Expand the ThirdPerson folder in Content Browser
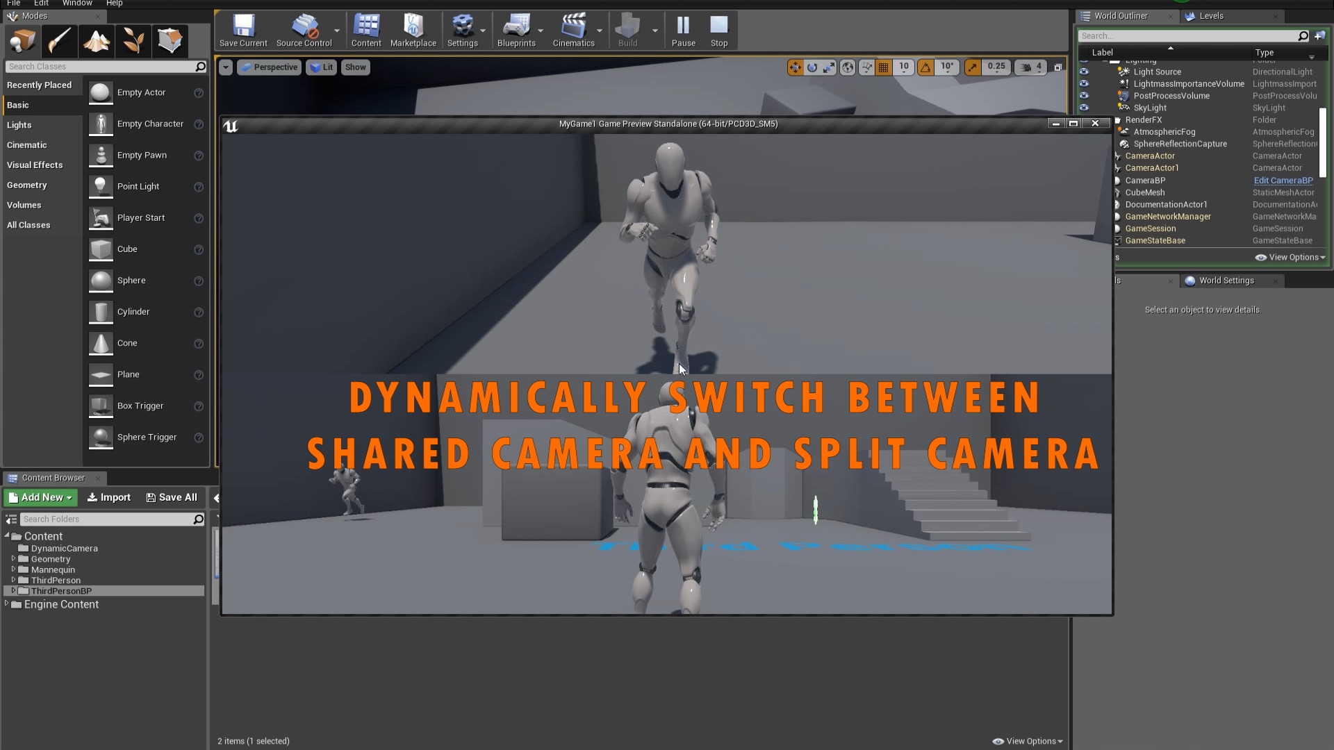 pyautogui.click(x=14, y=580)
